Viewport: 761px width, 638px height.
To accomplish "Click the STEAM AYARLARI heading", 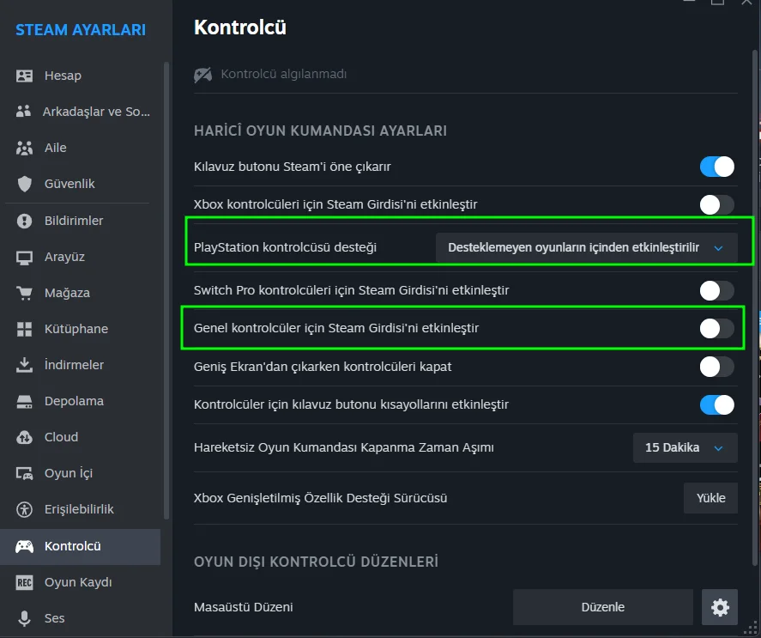I will (81, 30).
